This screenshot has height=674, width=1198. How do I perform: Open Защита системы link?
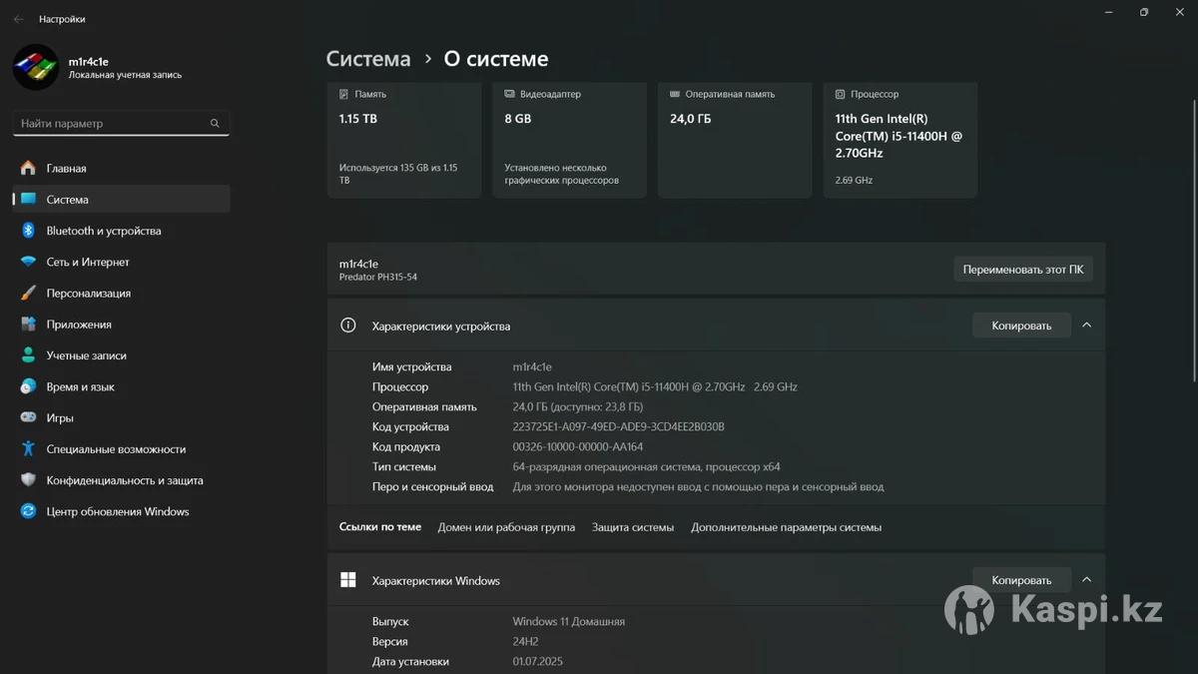(633, 527)
